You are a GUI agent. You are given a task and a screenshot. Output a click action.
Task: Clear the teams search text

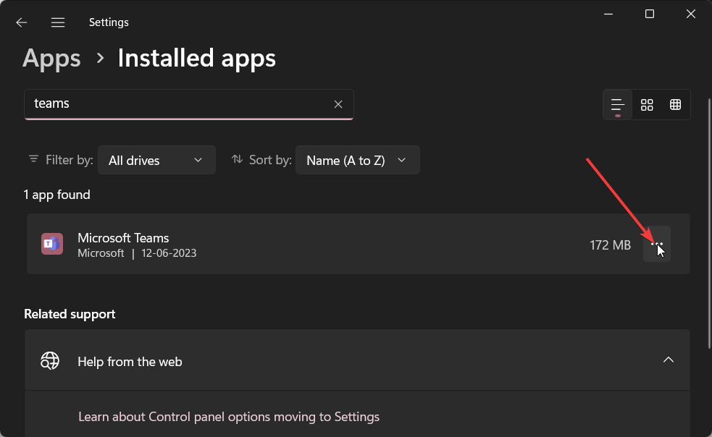[338, 104]
